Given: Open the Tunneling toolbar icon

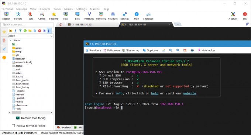Looking at the screenshot, I should (101, 16).
